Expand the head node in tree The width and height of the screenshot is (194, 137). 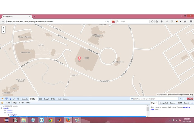pyautogui.click(x=5, y=110)
